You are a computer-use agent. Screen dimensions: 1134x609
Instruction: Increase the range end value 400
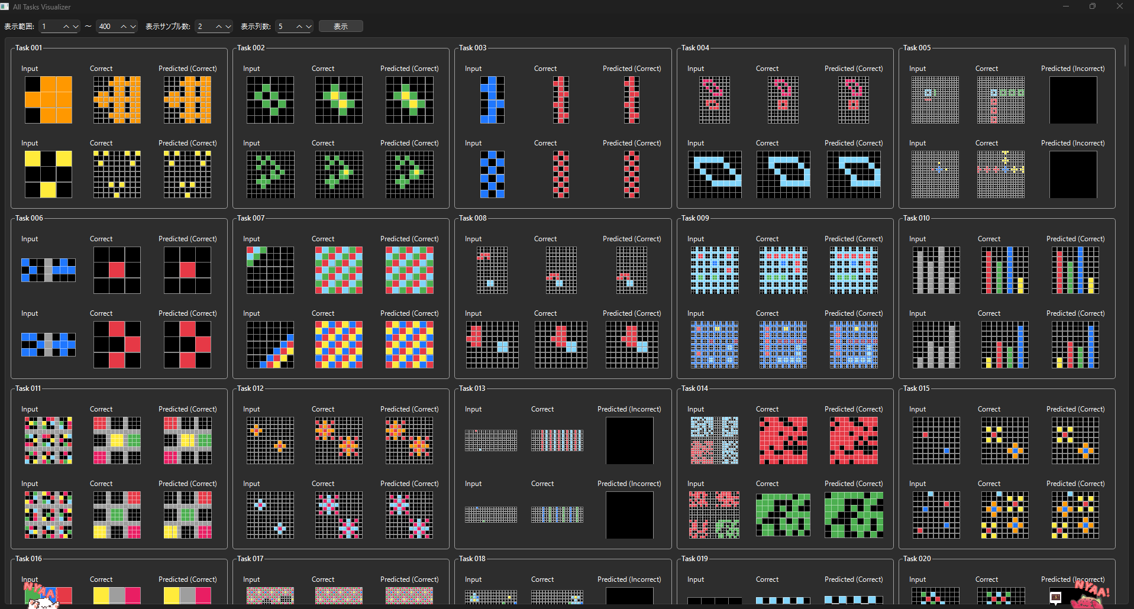pyautogui.click(x=124, y=27)
